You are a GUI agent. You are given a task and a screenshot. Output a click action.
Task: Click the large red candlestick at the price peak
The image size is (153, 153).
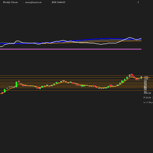(132, 75)
